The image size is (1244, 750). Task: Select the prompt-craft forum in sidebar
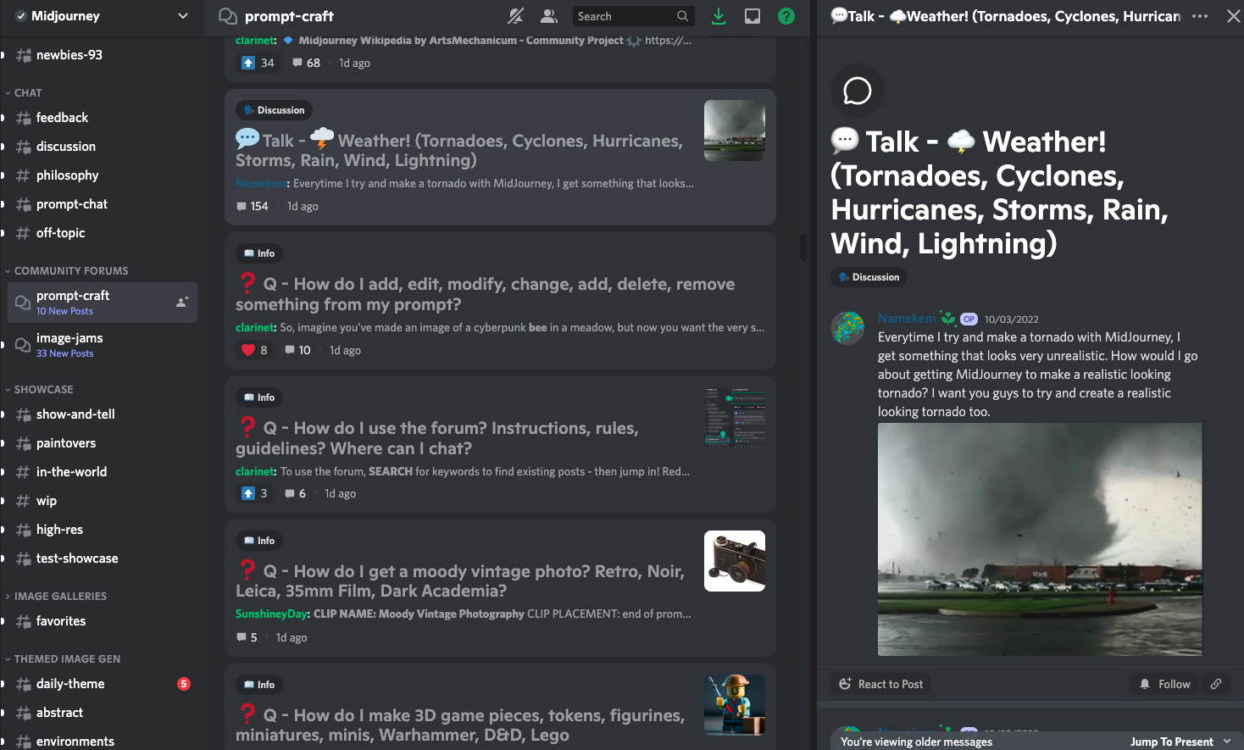[102, 303]
